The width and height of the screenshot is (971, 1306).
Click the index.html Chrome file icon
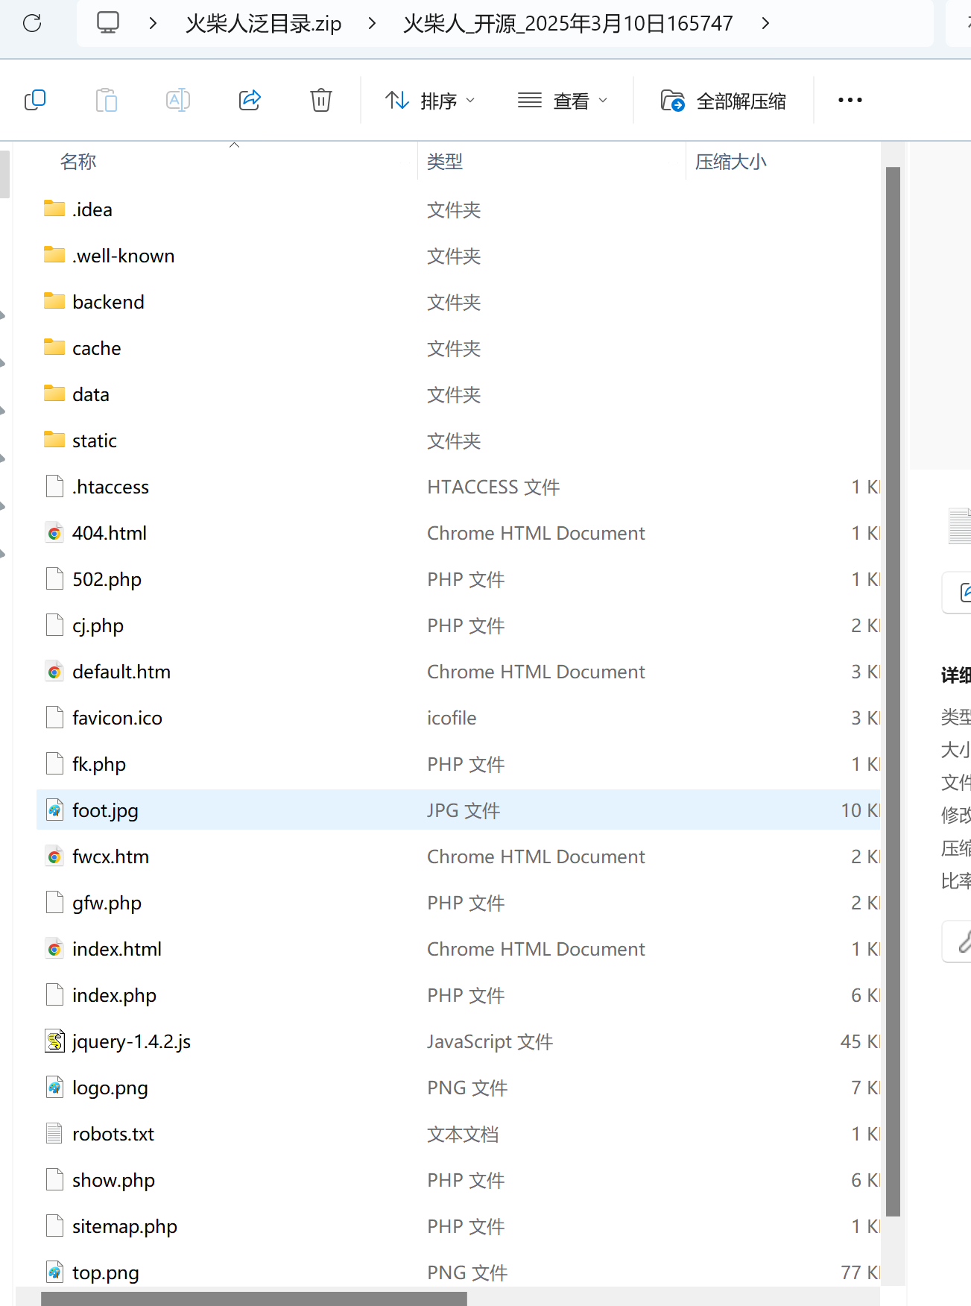(x=54, y=949)
